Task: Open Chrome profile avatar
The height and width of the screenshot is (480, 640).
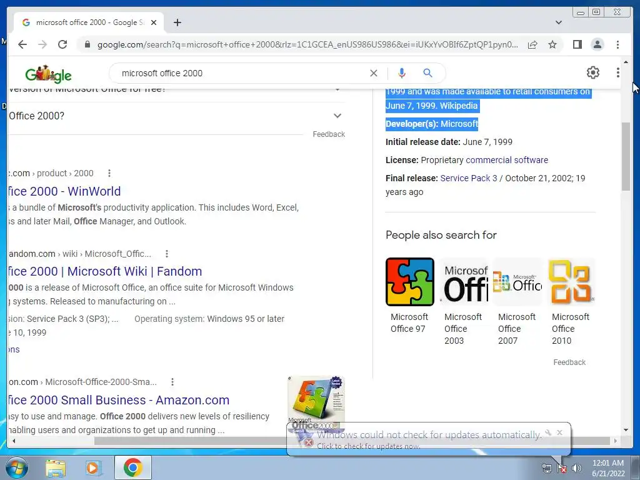Action: click(x=597, y=44)
